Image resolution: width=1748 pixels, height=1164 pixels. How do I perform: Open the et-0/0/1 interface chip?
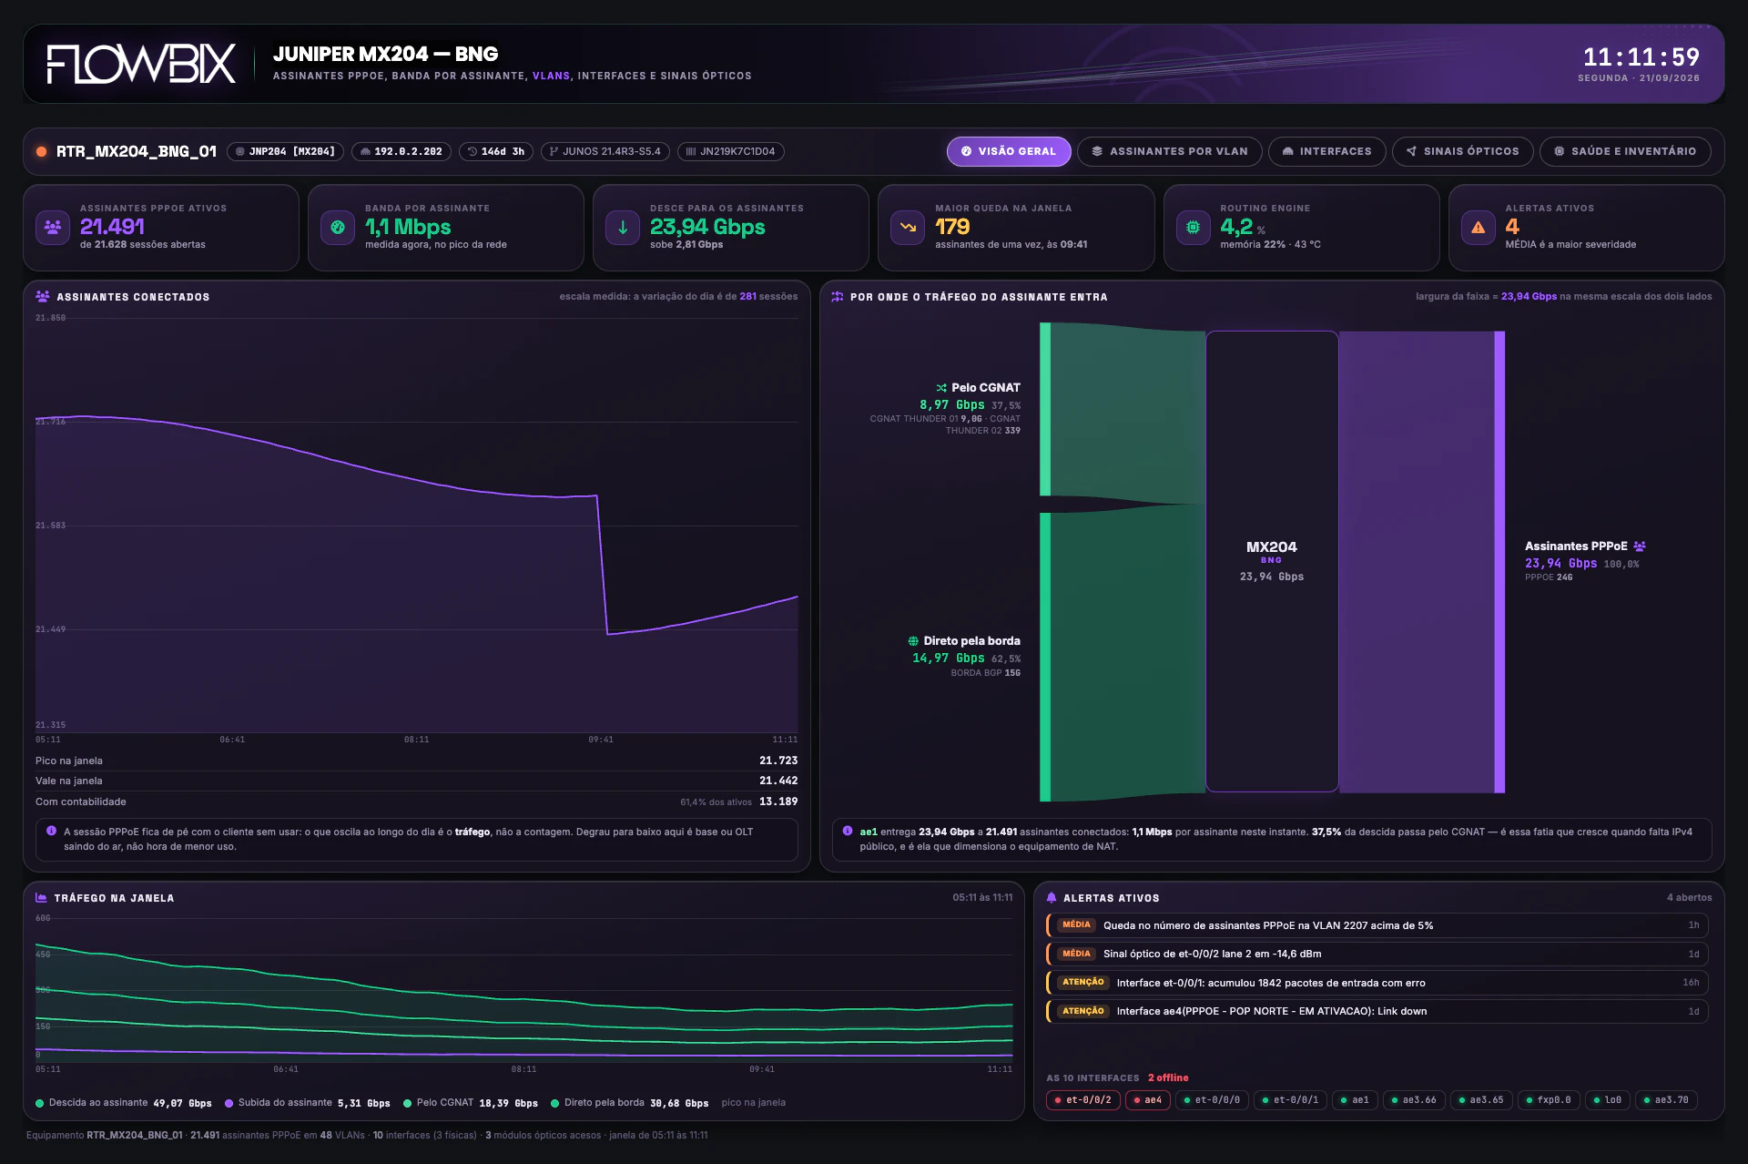point(1290,1100)
